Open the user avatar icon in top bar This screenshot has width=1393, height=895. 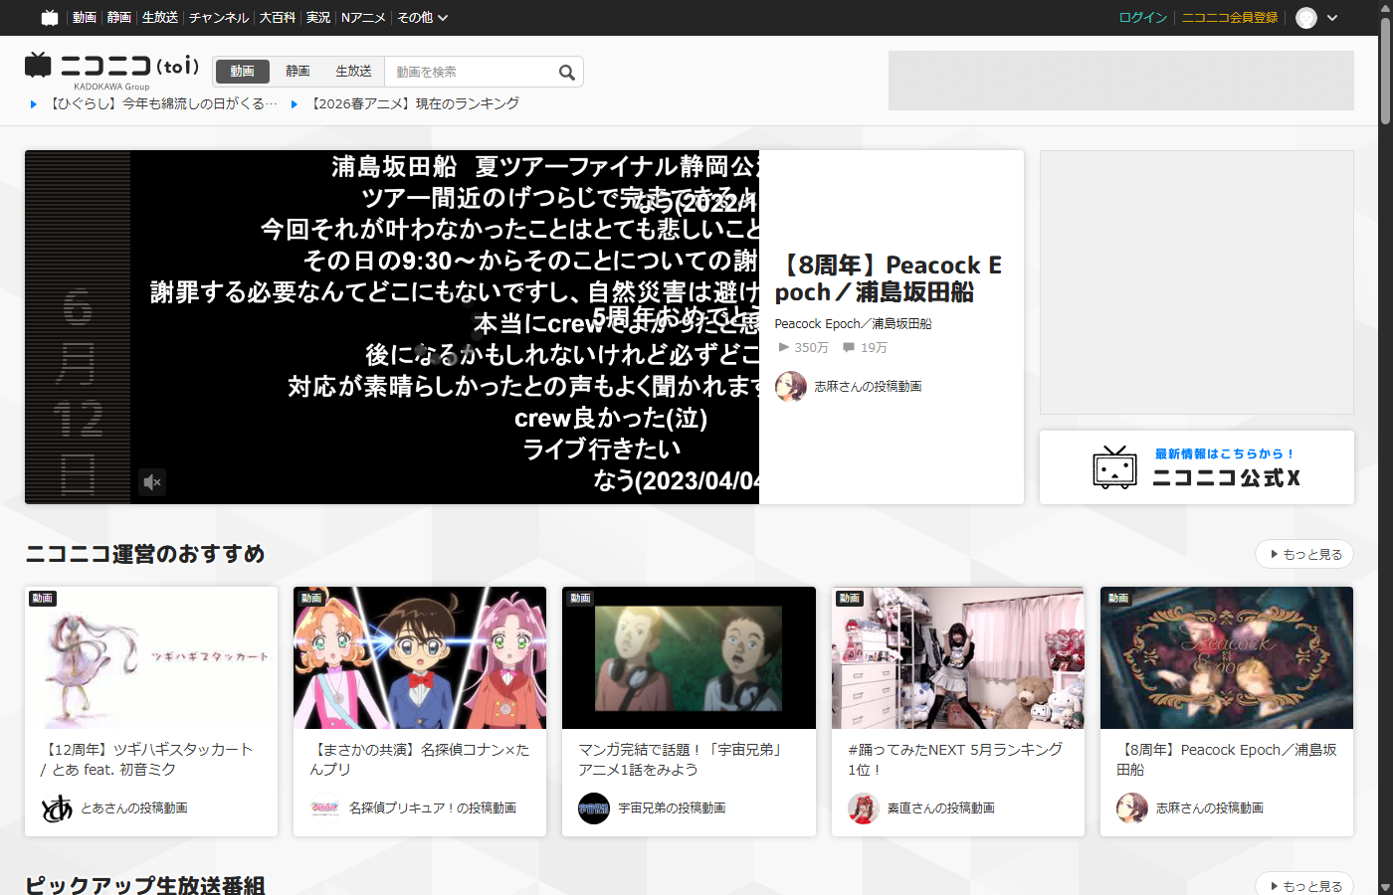pos(1306,18)
